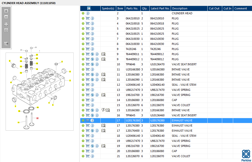
Task: Open the four-square thumbnail grid view
Action: 6,24
